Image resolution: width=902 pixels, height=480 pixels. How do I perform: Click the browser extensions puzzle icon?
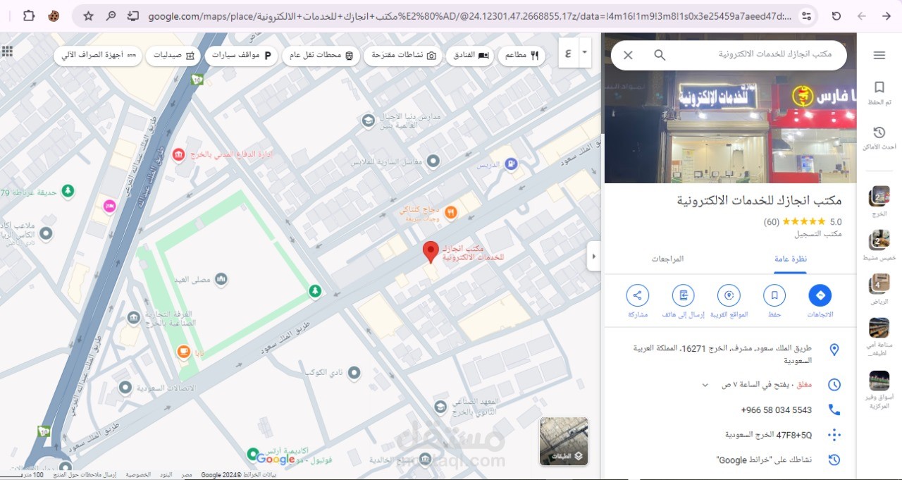pos(29,16)
